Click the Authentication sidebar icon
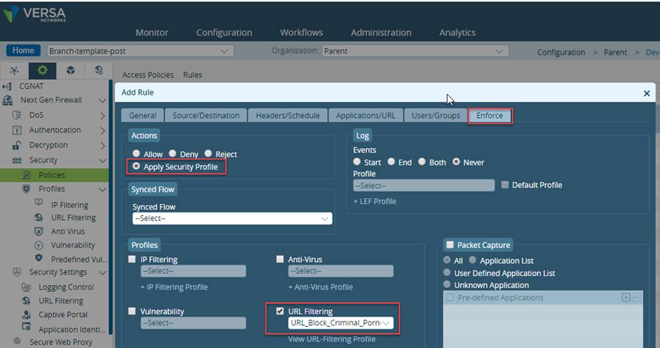Image resolution: width=660 pixels, height=348 pixels. (17, 130)
